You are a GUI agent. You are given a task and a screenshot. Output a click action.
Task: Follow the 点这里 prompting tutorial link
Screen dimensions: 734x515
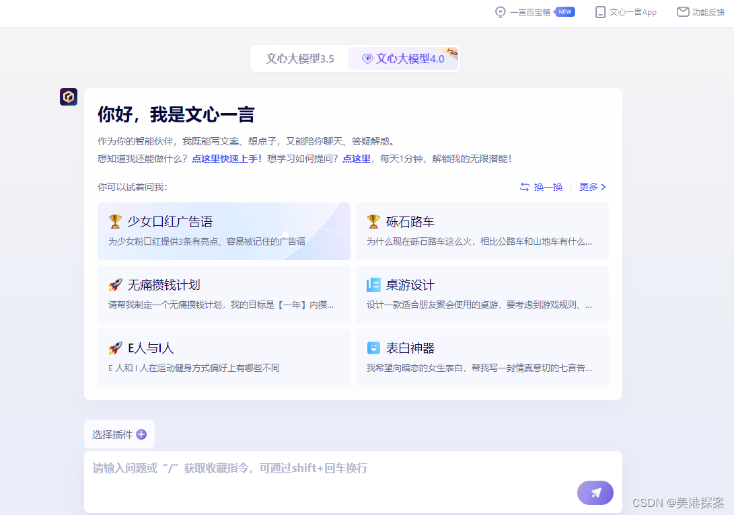tap(357, 159)
